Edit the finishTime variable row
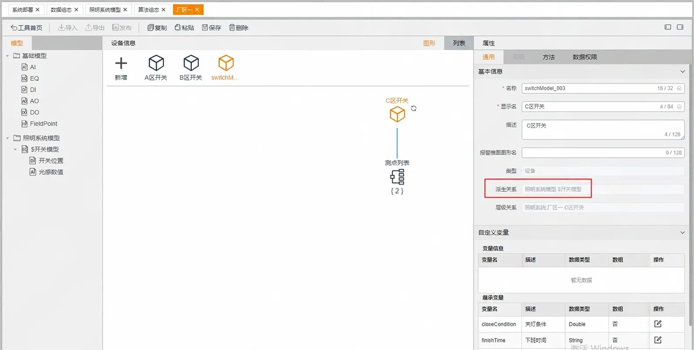694x350 pixels. click(658, 340)
